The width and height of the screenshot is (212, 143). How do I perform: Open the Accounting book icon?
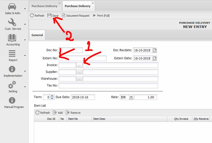click(12, 38)
